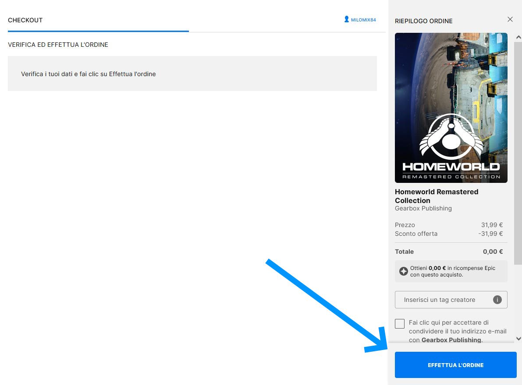
Task: Click the scrollbar down arrow in summary
Action: tap(518, 339)
